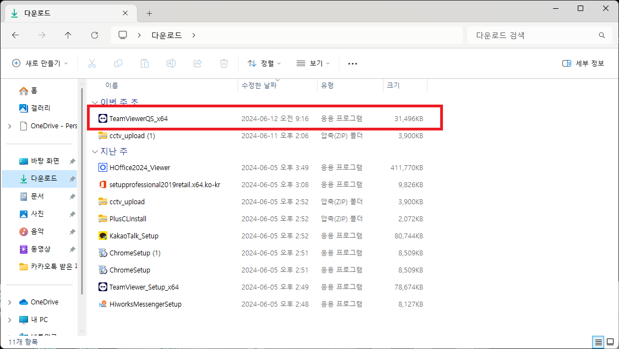The height and width of the screenshot is (349, 619).
Task: Select the HOffice2024_Viewer file icon
Action: pyautogui.click(x=103, y=167)
